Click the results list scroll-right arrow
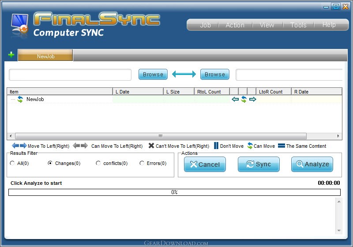Screen dimensions: 353x247 338,136
